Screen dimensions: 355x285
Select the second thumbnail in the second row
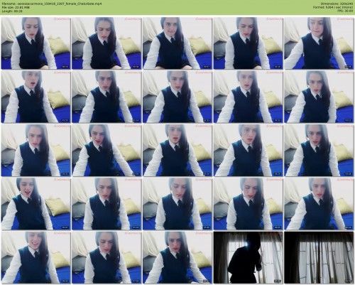pyautogui.click(x=106, y=97)
